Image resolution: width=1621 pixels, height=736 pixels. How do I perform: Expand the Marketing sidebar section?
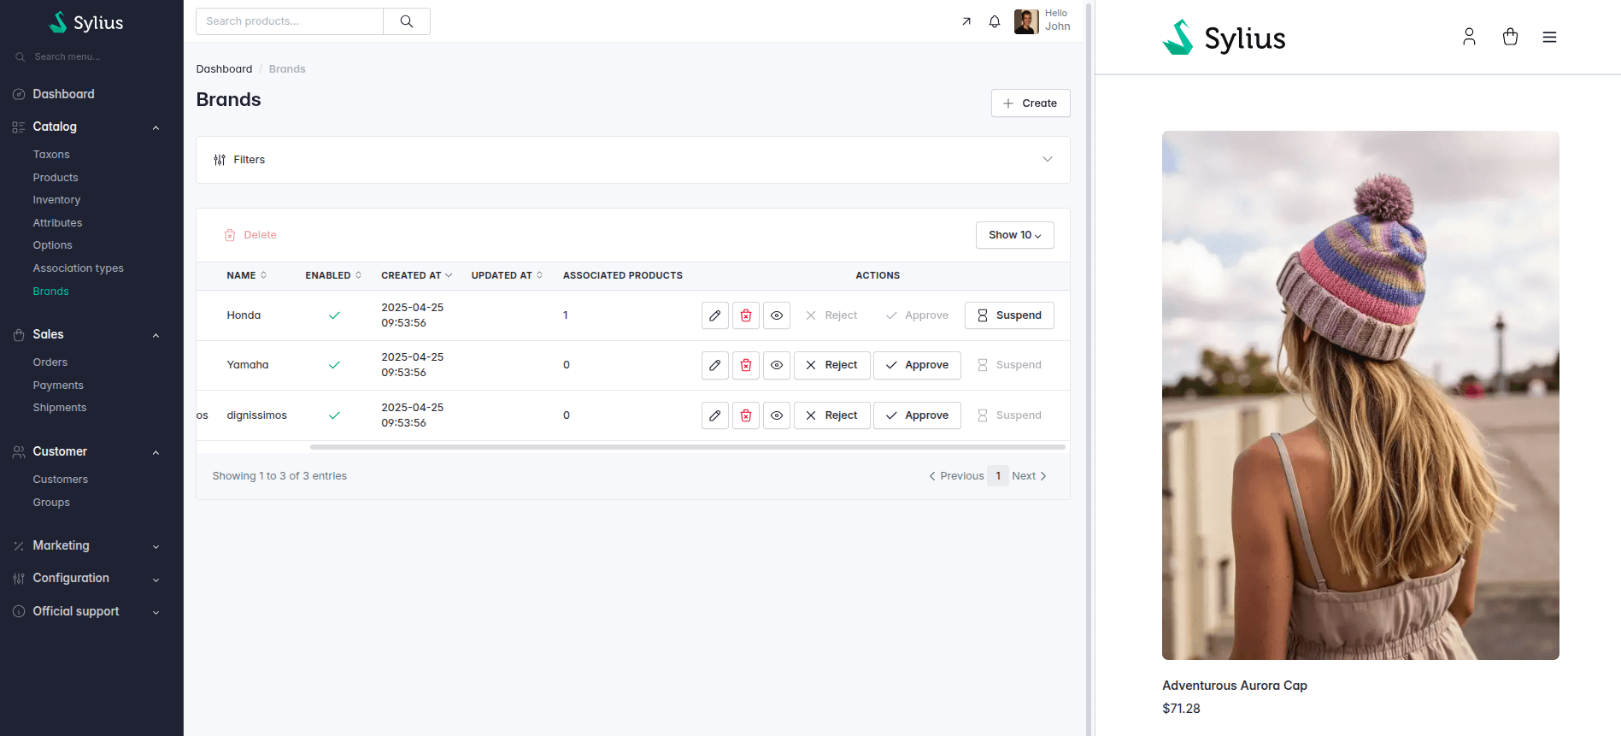tap(85, 545)
